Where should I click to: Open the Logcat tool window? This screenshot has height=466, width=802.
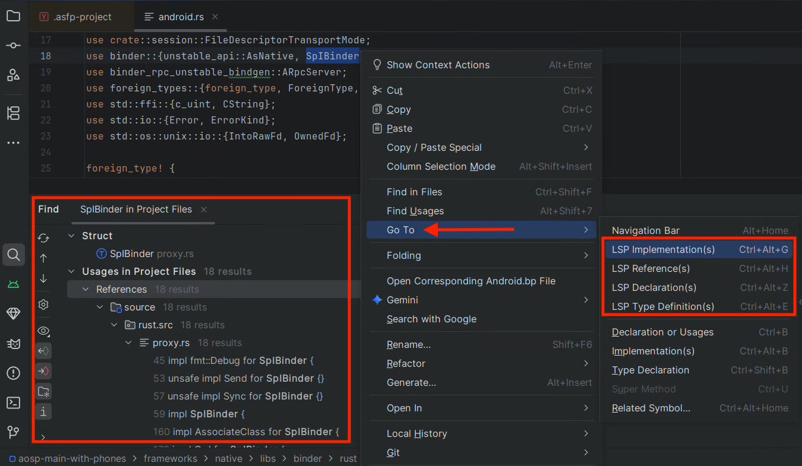click(13, 284)
